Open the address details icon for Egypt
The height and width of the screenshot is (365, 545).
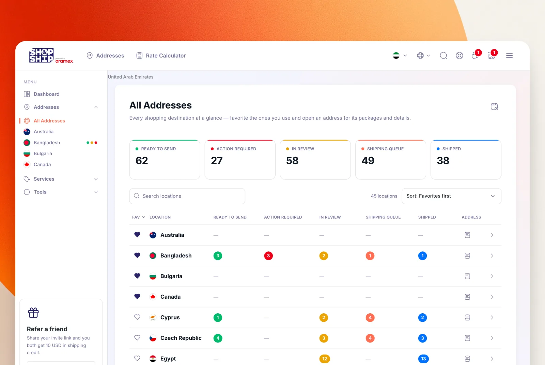point(467,359)
